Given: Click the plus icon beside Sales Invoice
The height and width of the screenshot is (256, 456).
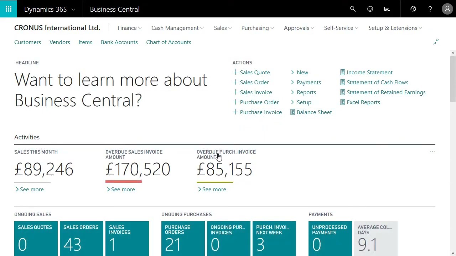Looking at the screenshot, I should coord(235,92).
